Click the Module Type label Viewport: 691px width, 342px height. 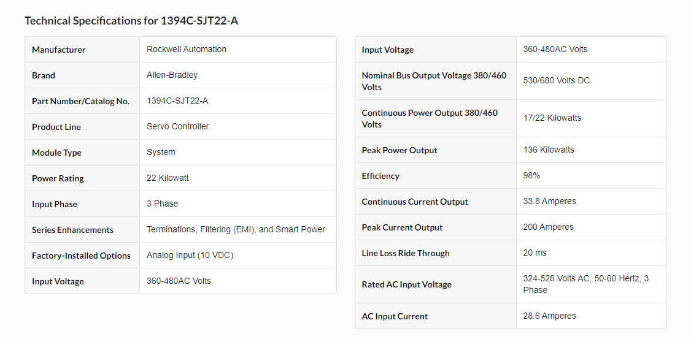(x=56, y=153)
